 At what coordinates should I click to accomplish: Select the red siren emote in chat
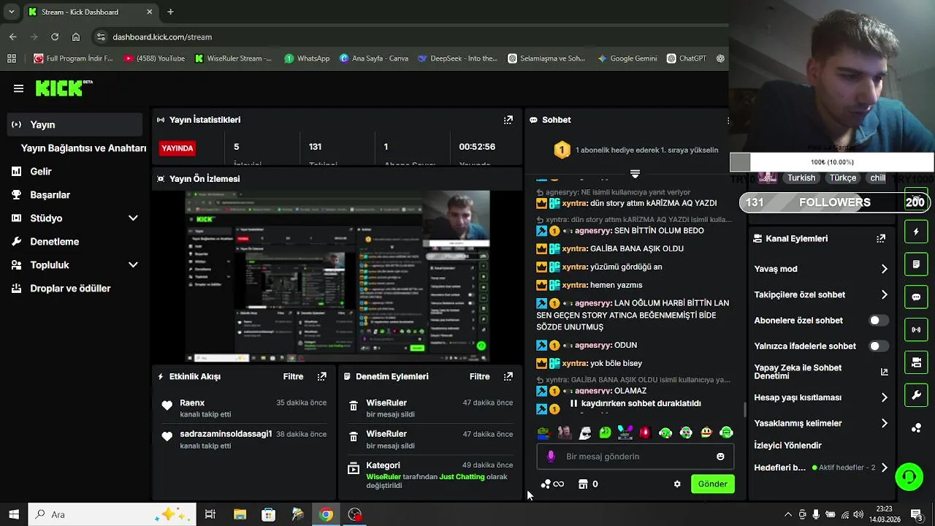(645, 432)
